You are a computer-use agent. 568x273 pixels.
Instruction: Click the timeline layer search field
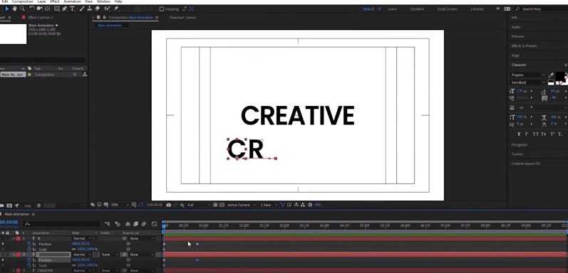pyautogui.click(x=61, y=224)
